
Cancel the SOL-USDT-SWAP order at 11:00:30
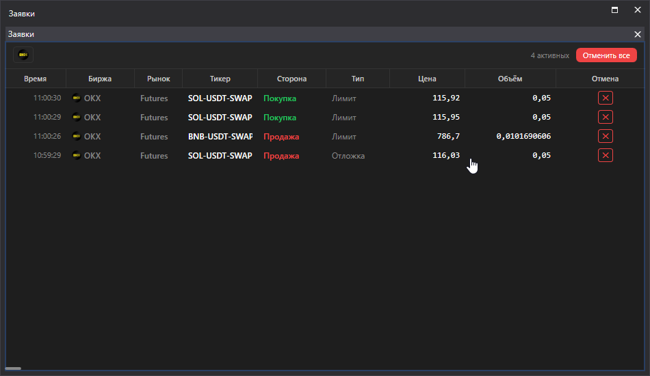pyautogui.click(x=606, y=98)
